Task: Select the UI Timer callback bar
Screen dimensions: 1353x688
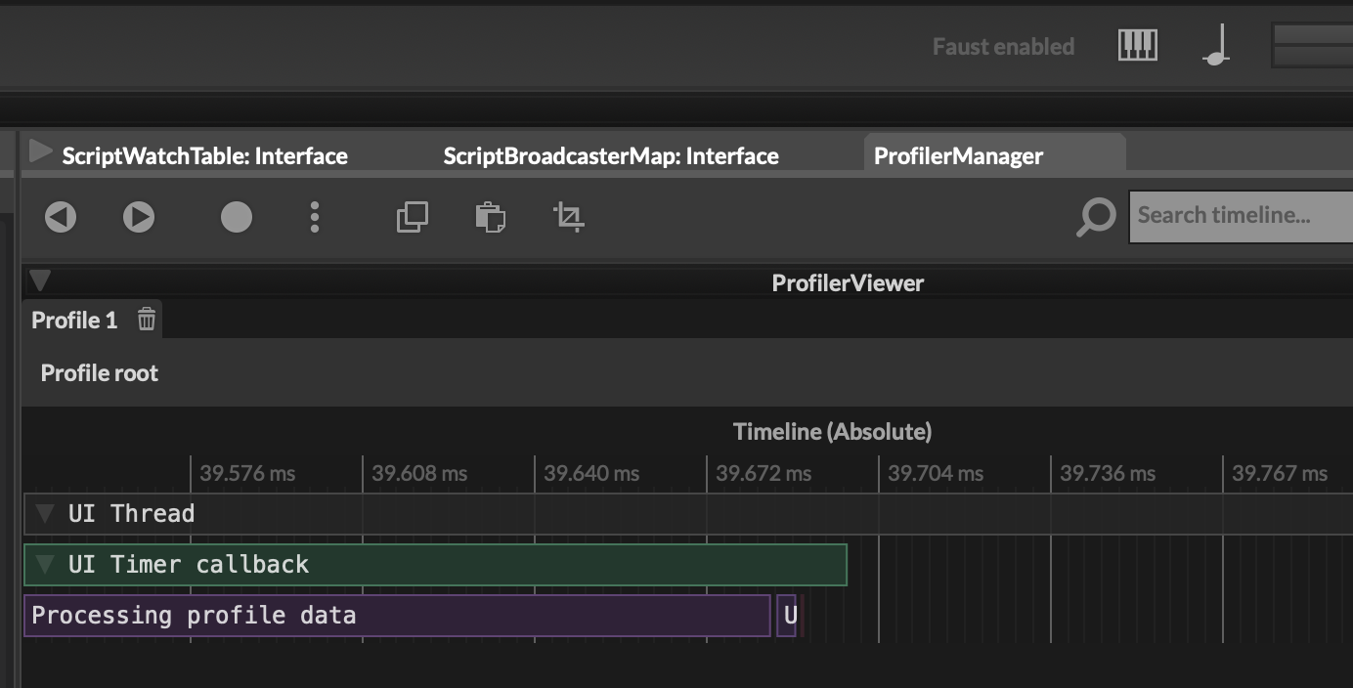Action: (435, 565)
